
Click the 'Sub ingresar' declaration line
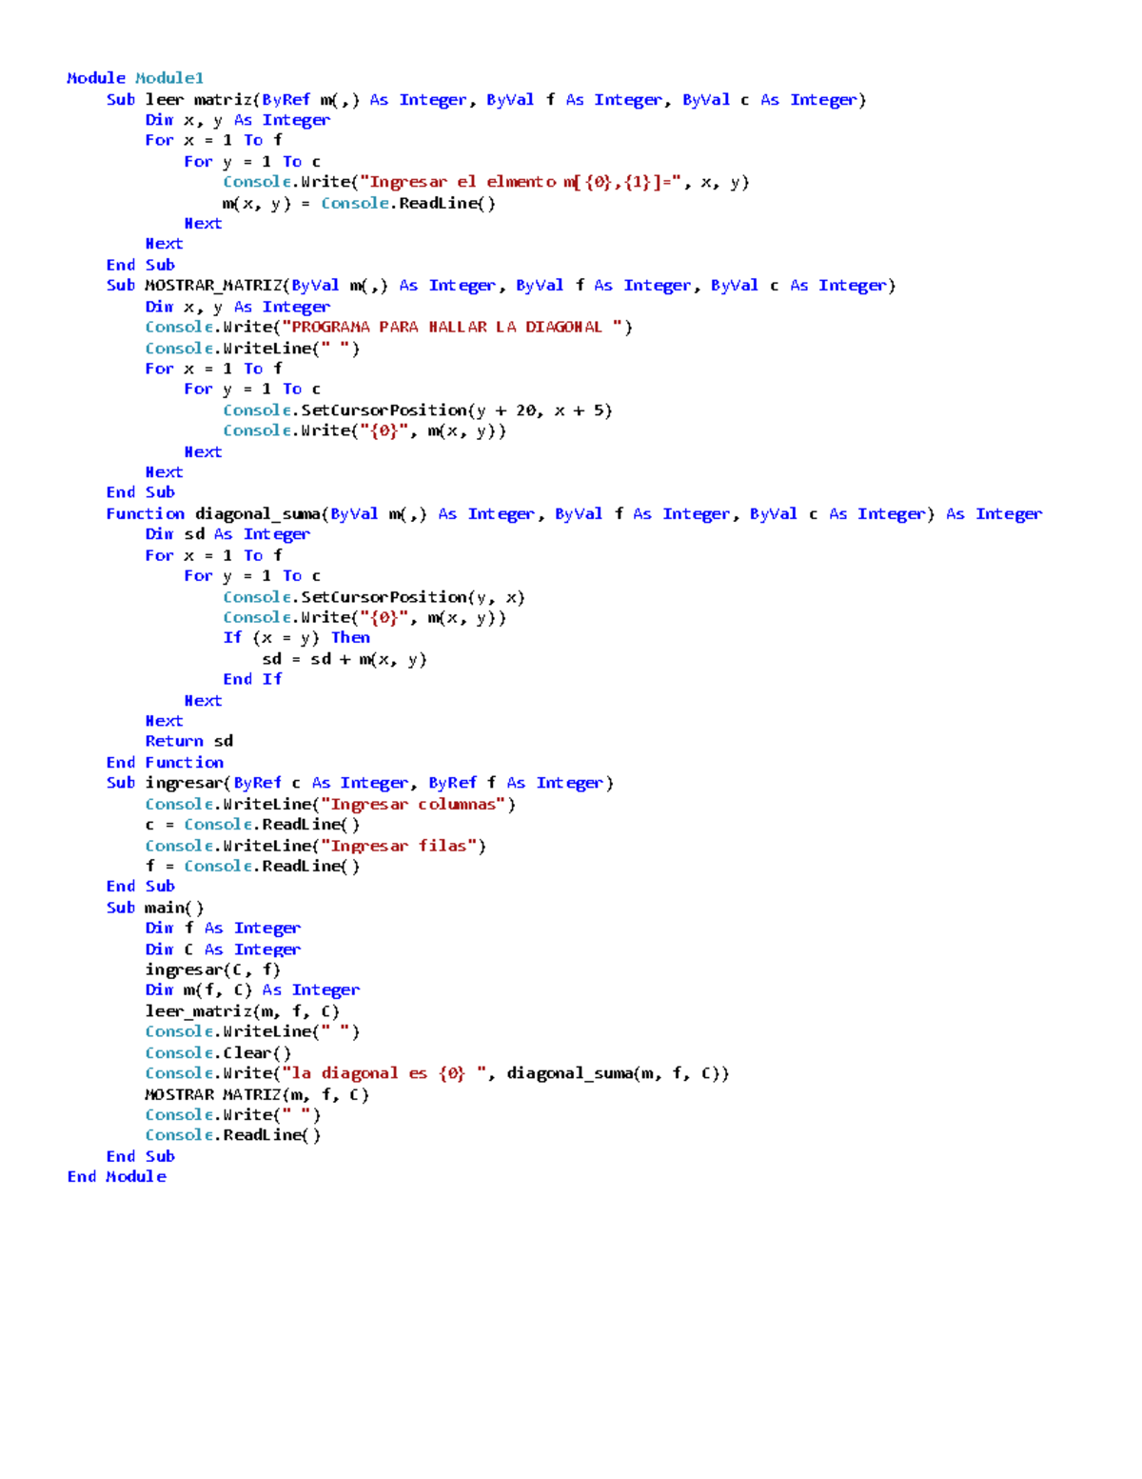(360, 783)
